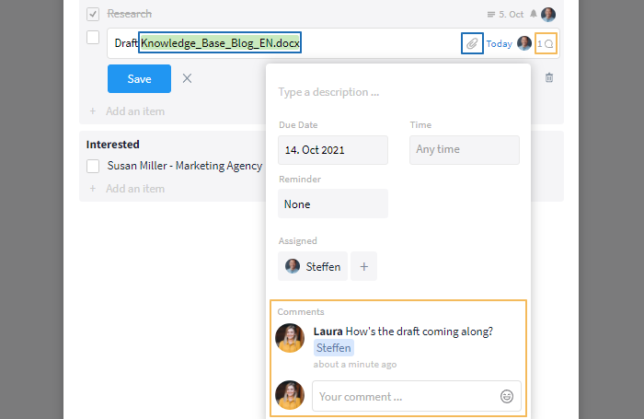Click the description lines icon on Research item
The height and width of the screenshot is (419, 644).
(491, 14)
